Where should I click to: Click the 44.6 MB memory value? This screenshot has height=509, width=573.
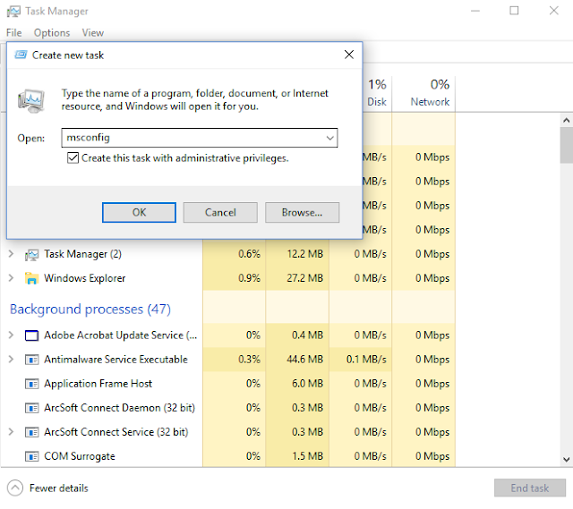point(304,360)
